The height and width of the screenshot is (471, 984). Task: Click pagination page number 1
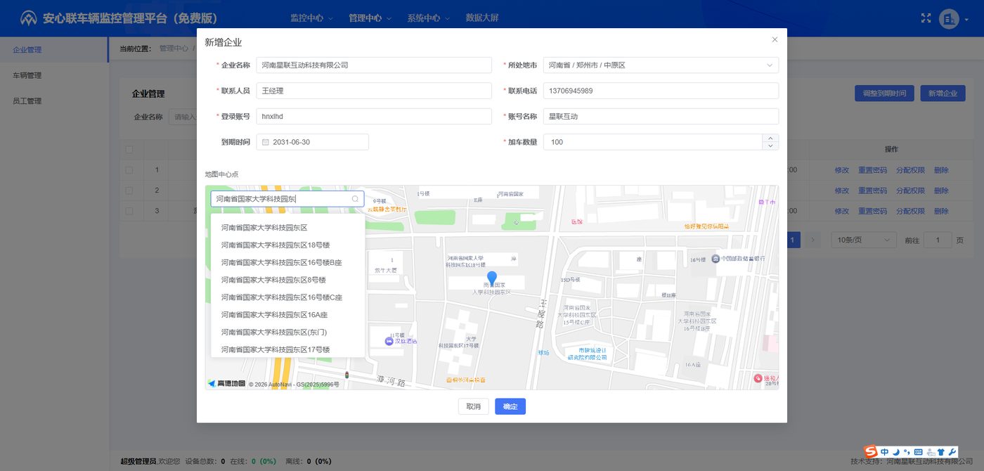click(794, 240)
